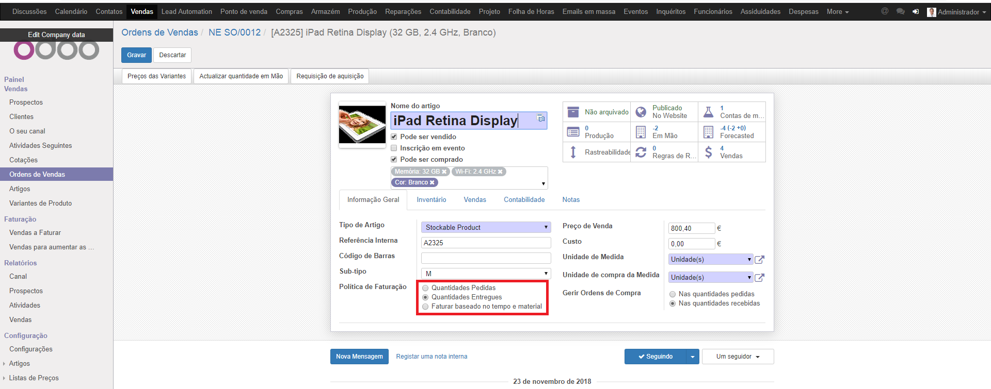Image resolution: width=991 pixels, height=389 pixels.
Task: Open Compras in top menu
Action: 289,11
